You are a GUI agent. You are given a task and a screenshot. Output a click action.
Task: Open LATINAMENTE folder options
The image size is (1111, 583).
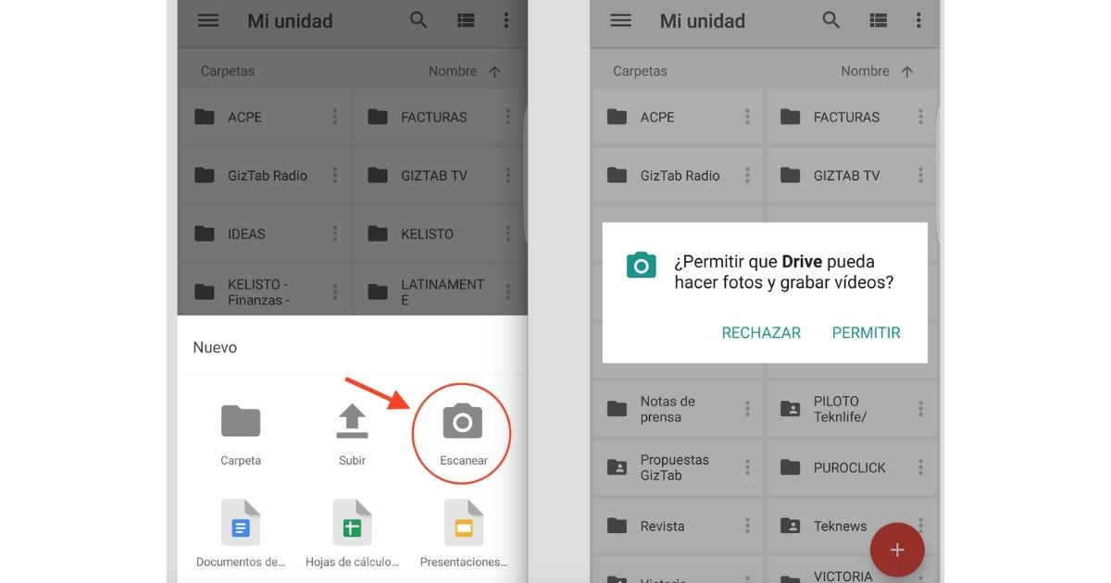click(x=507, y=291)
